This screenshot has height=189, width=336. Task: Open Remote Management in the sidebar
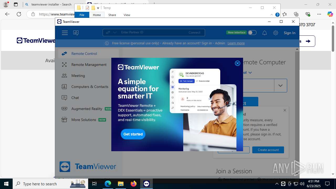(88, 65)
